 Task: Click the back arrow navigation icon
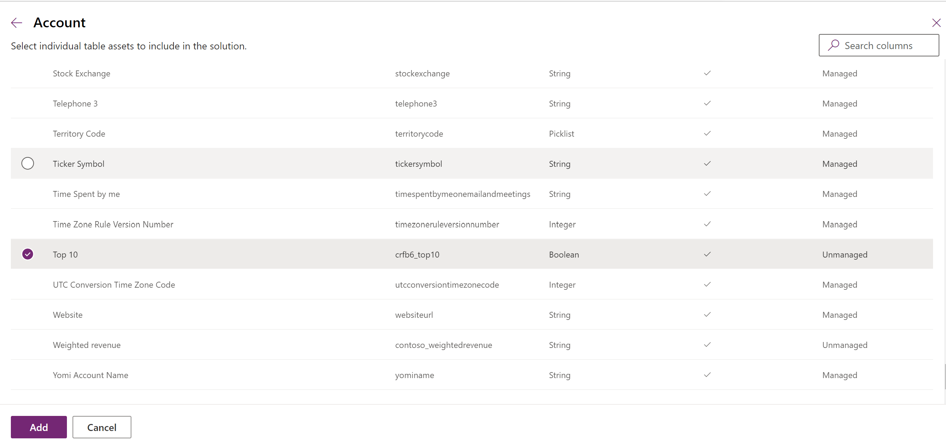coord(16,22)
